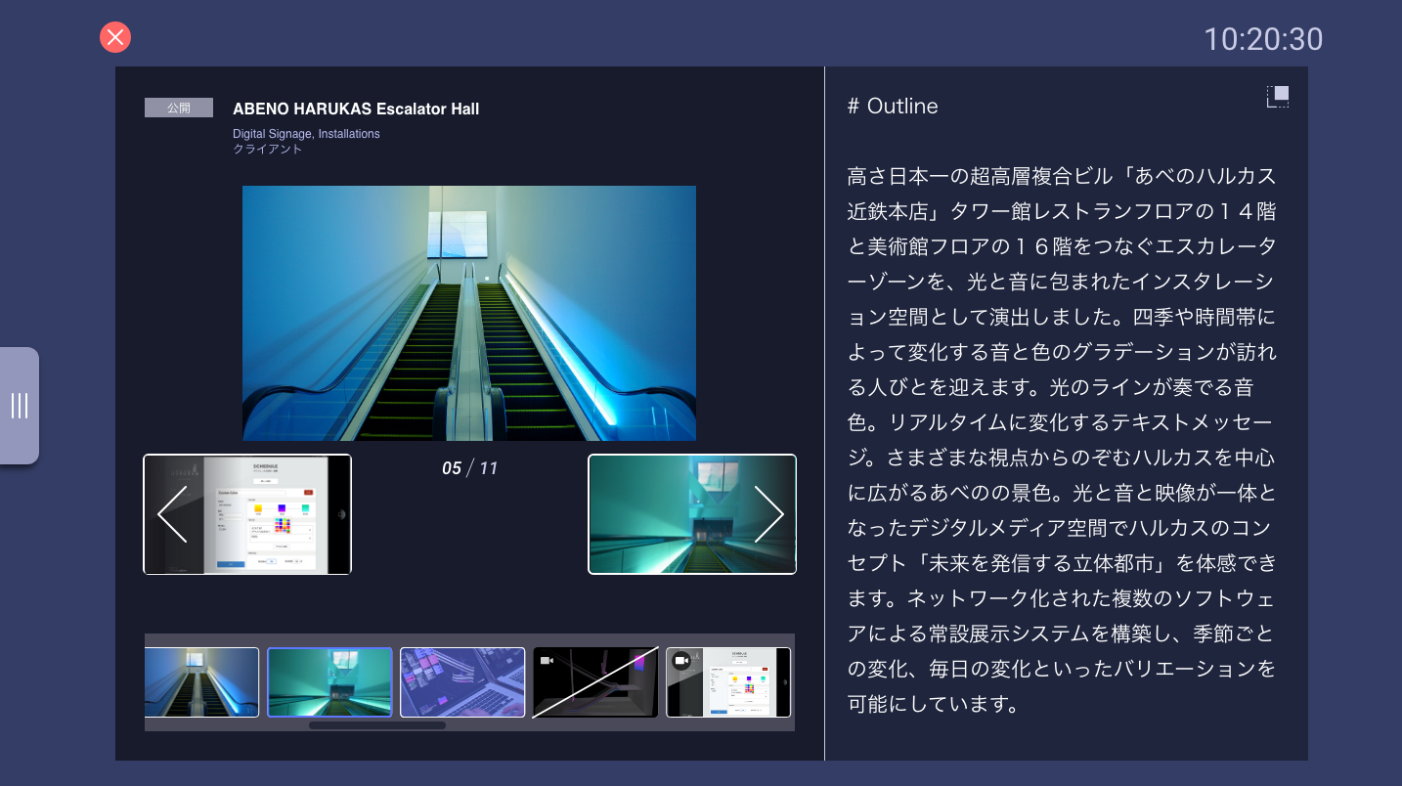Screen dimensions: 1402x787
Task: Select the purple laptop thumbnail
Action: pos(462,682)
